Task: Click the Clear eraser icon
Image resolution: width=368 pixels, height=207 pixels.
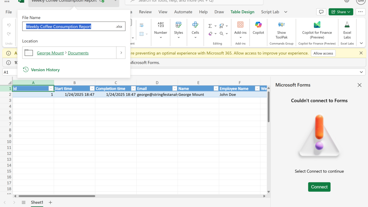Action: coord(210,34)
